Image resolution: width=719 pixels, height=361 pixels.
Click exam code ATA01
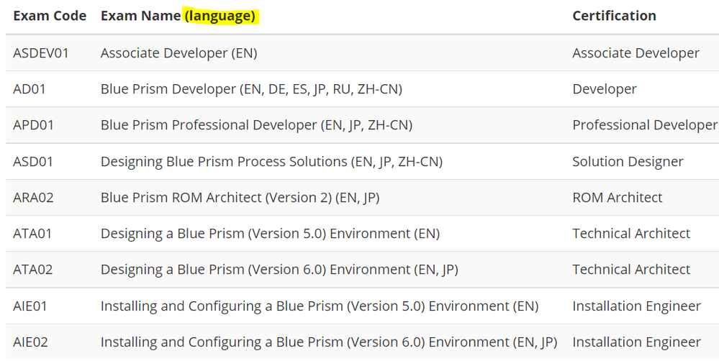point(32,233)
